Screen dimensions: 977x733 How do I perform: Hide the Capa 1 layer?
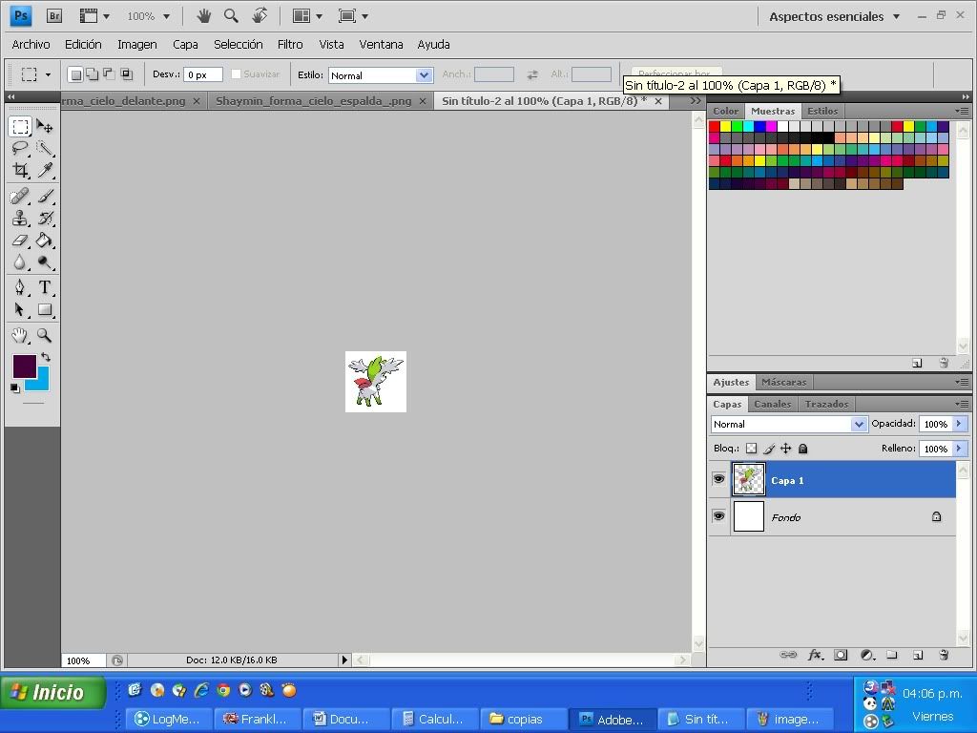pos(718,479)
